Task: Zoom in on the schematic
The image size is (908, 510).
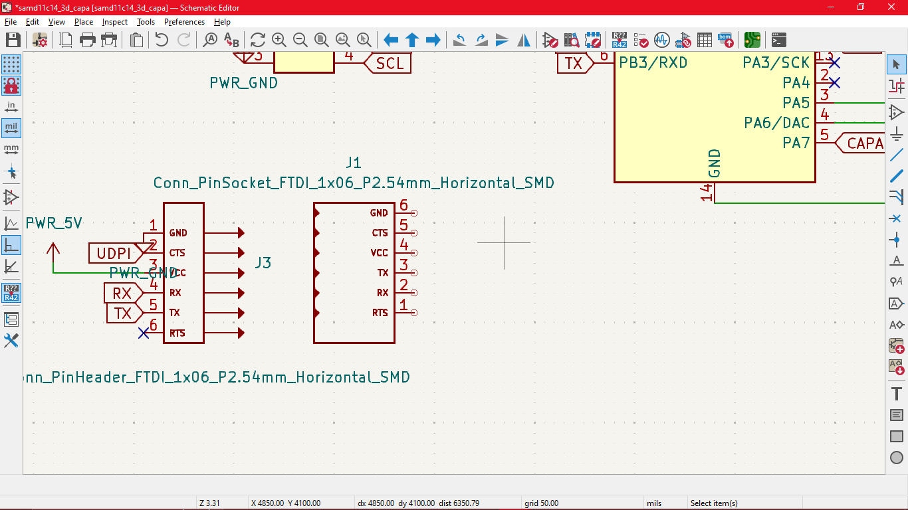Action: coord(279,40)
